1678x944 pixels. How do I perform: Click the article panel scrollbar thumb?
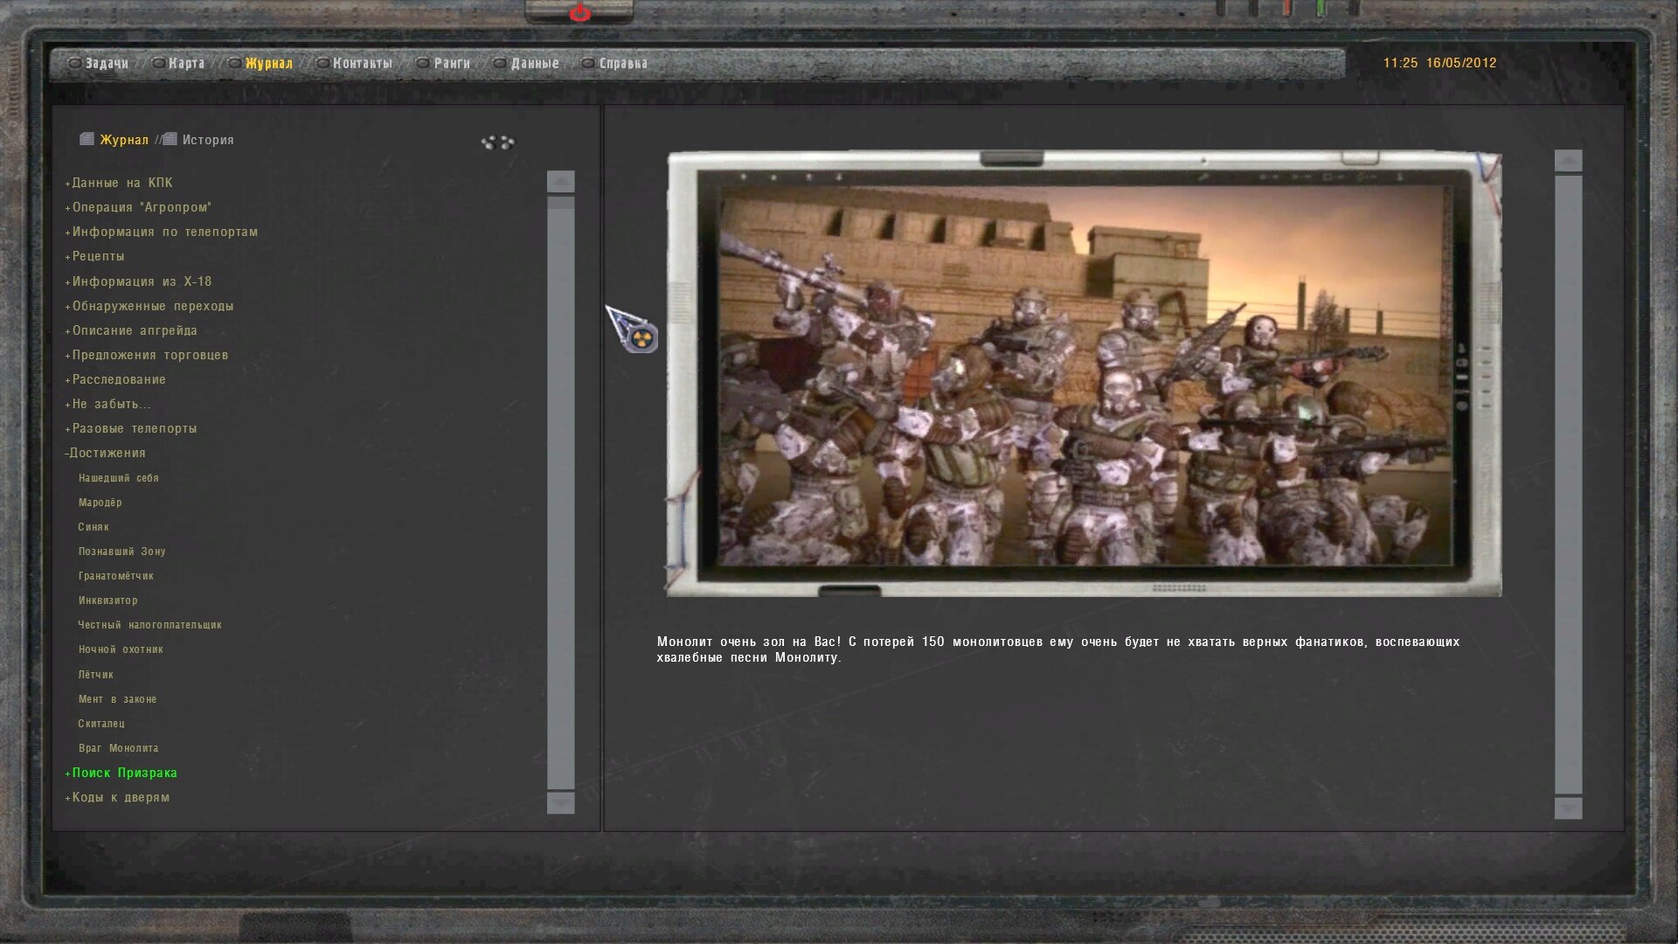[x=1569, y=484]
